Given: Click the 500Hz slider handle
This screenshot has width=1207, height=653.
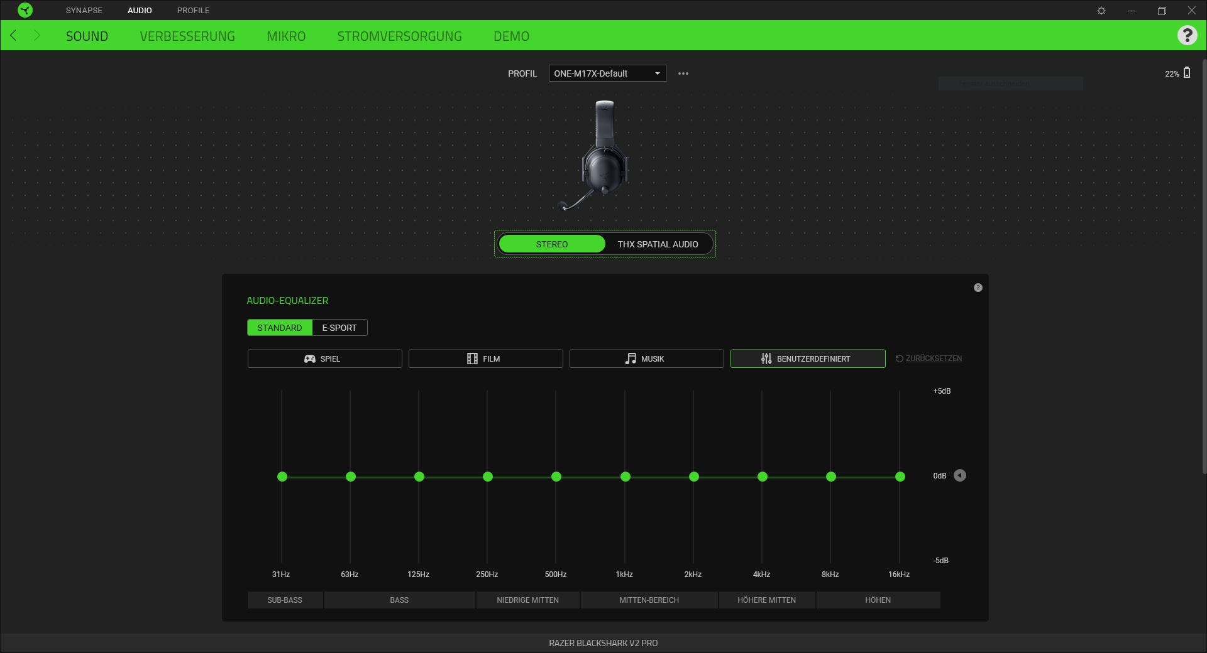Looking at the screenshot, I should [x=556, y=477].
